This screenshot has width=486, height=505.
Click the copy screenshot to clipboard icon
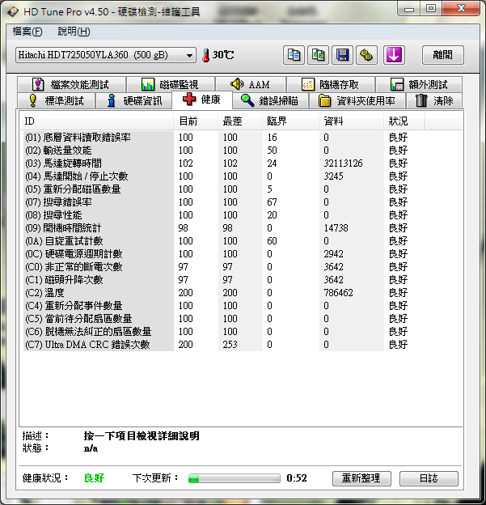[318, 55]
